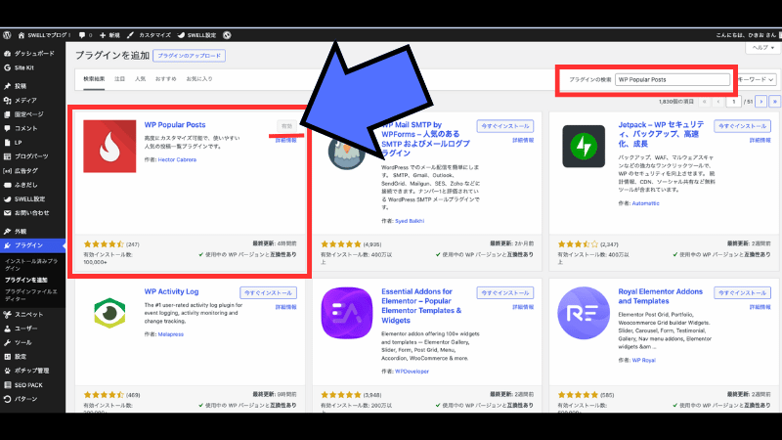Open WP Popular Posts title link
This screenshot has width=782, height=440.
(175, 125)
